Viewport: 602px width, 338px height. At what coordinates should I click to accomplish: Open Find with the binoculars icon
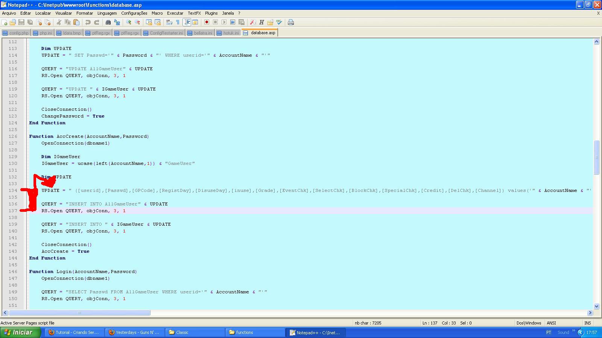[108, 22]
